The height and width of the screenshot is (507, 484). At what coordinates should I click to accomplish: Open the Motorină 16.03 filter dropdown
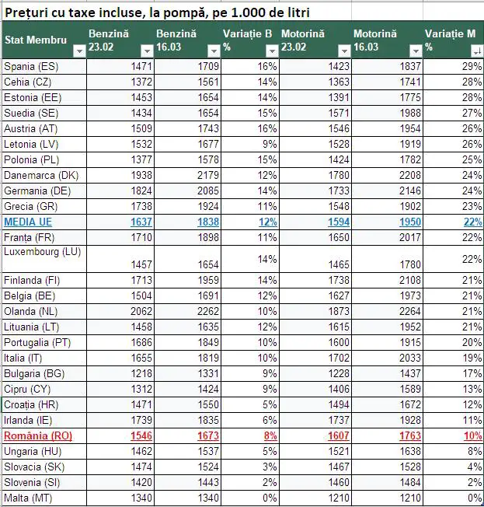click(x=416, y=51)
